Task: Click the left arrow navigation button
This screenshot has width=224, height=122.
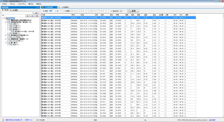Action: tap(27, 15)
